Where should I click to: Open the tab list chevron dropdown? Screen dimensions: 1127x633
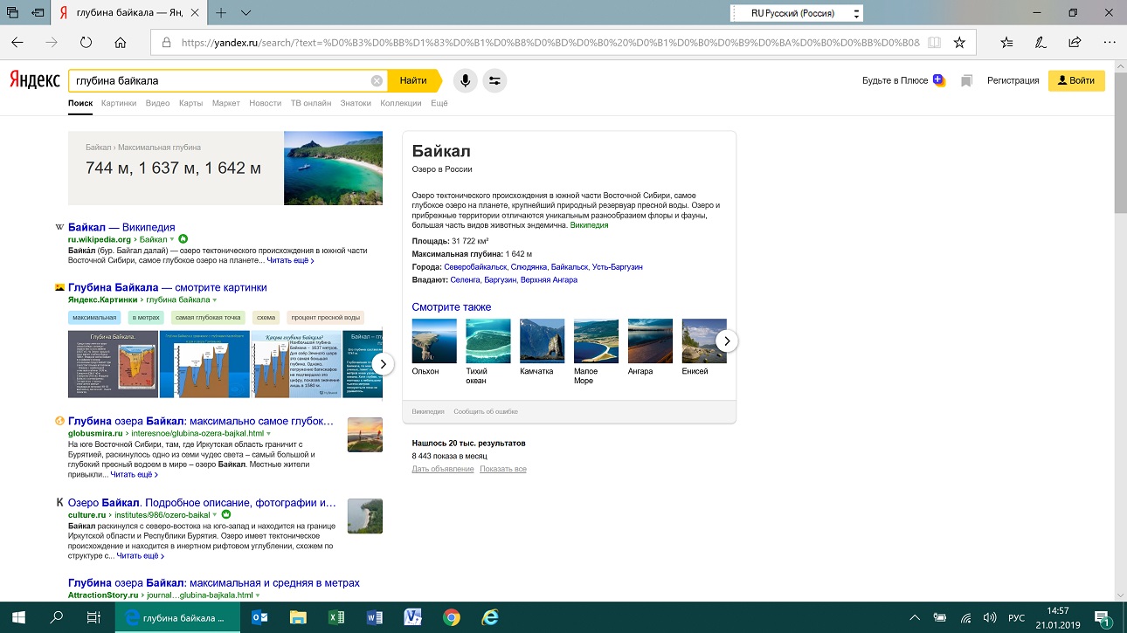click(245, 13)
